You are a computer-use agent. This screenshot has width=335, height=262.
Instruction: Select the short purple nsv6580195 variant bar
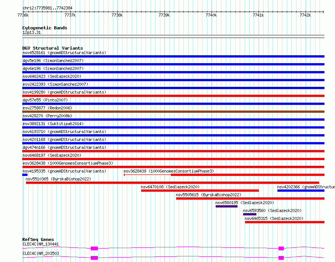pyautogui.click(x=226, y=206)
